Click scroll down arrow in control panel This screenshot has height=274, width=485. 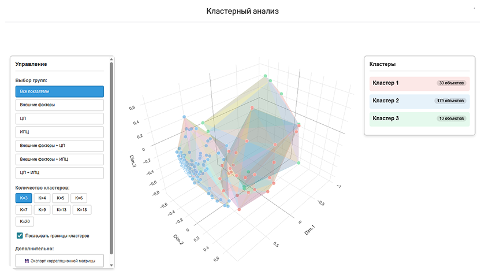111,266
